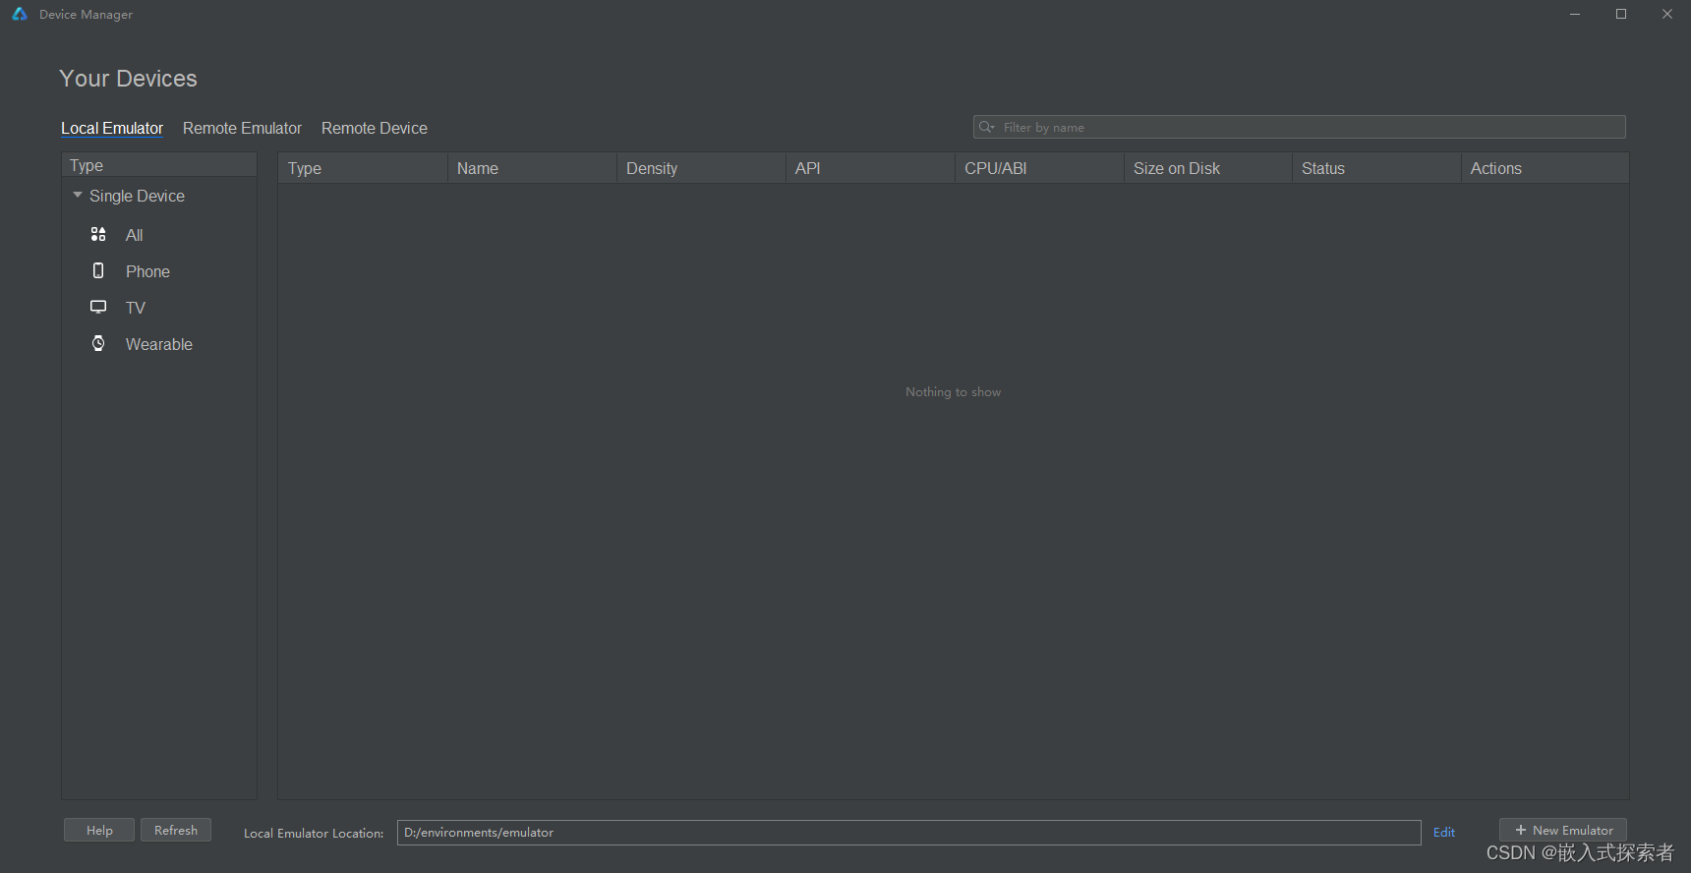
Task: Select the TV tree item label
Action: coord(136,308)
